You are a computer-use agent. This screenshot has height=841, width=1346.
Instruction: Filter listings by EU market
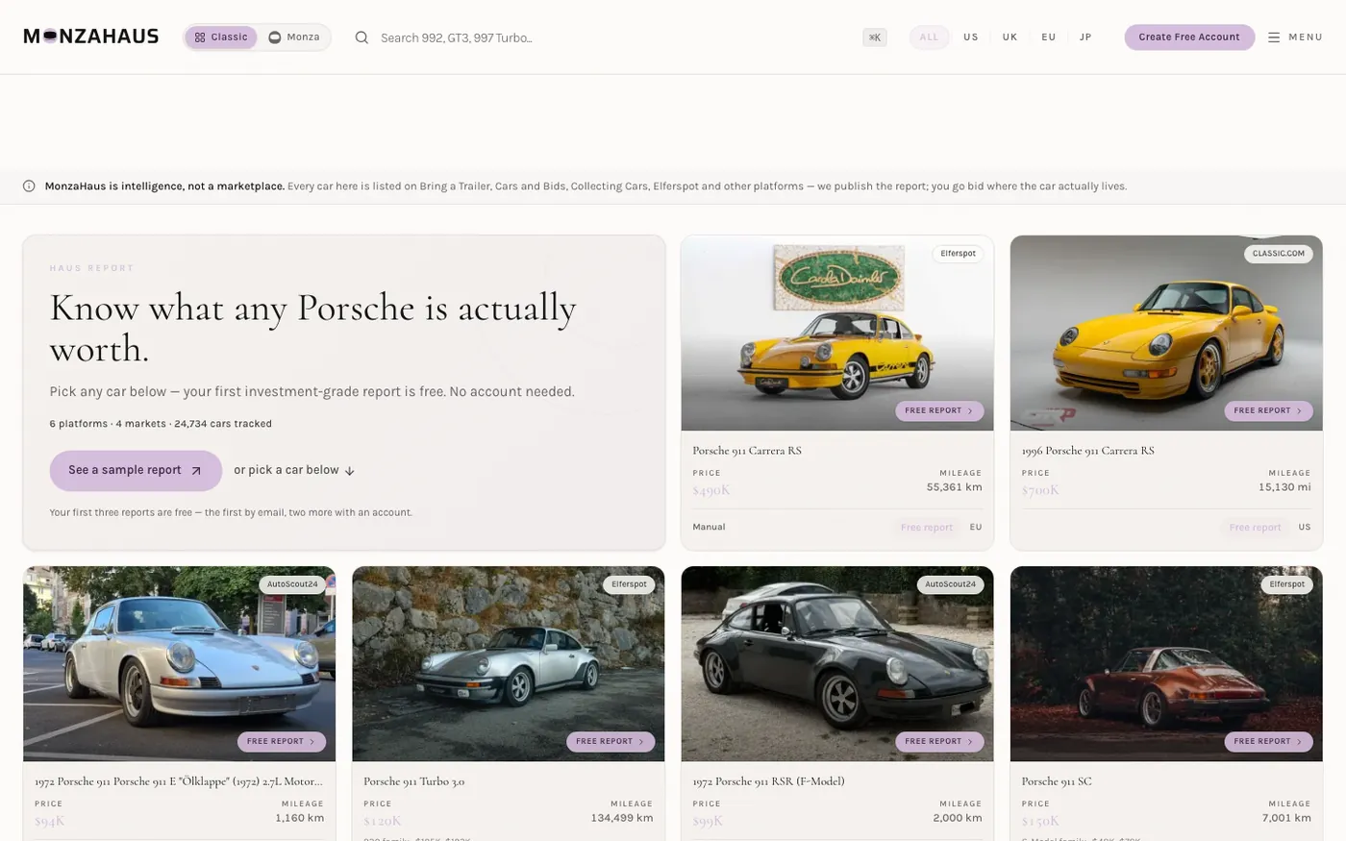(1049, 37)
